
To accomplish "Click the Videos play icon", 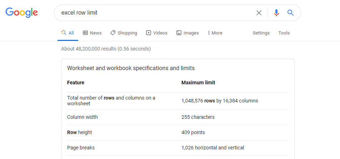I will tap(149, 33).
